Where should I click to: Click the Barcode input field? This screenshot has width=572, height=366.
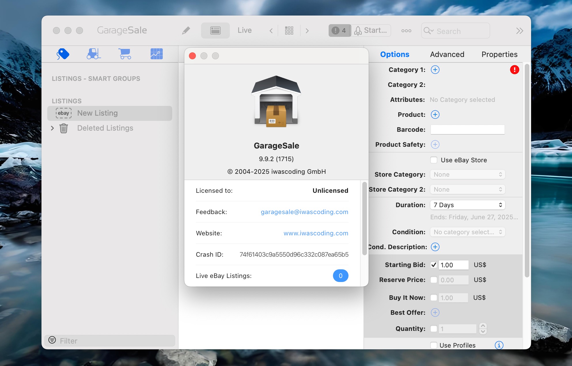pyautogui.click(x=467, y=129)
